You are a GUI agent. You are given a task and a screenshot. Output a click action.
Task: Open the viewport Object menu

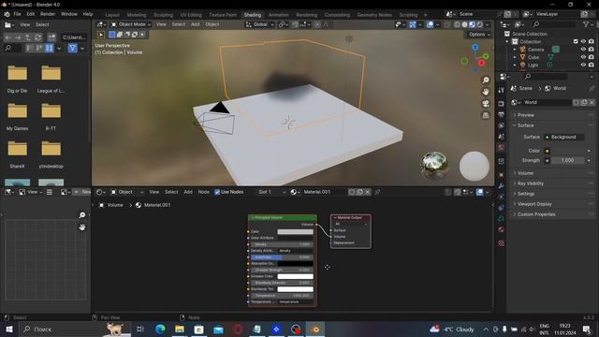212,24
